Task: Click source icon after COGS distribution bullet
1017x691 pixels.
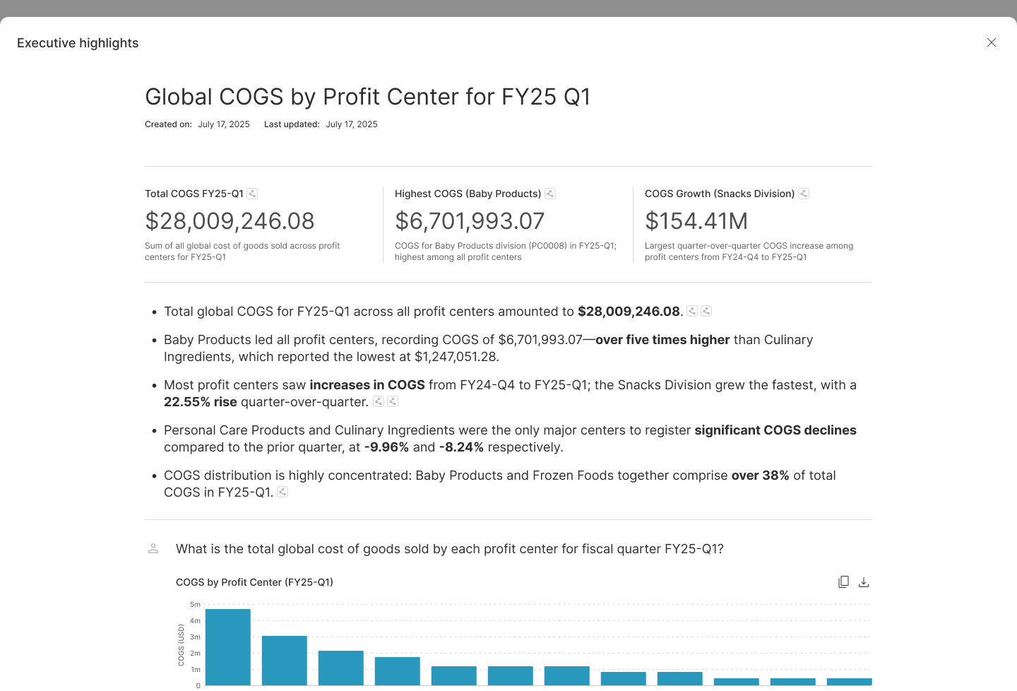Action: [282, 492]
